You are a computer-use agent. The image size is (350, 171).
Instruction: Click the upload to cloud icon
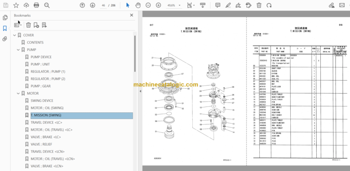[26, 5]
